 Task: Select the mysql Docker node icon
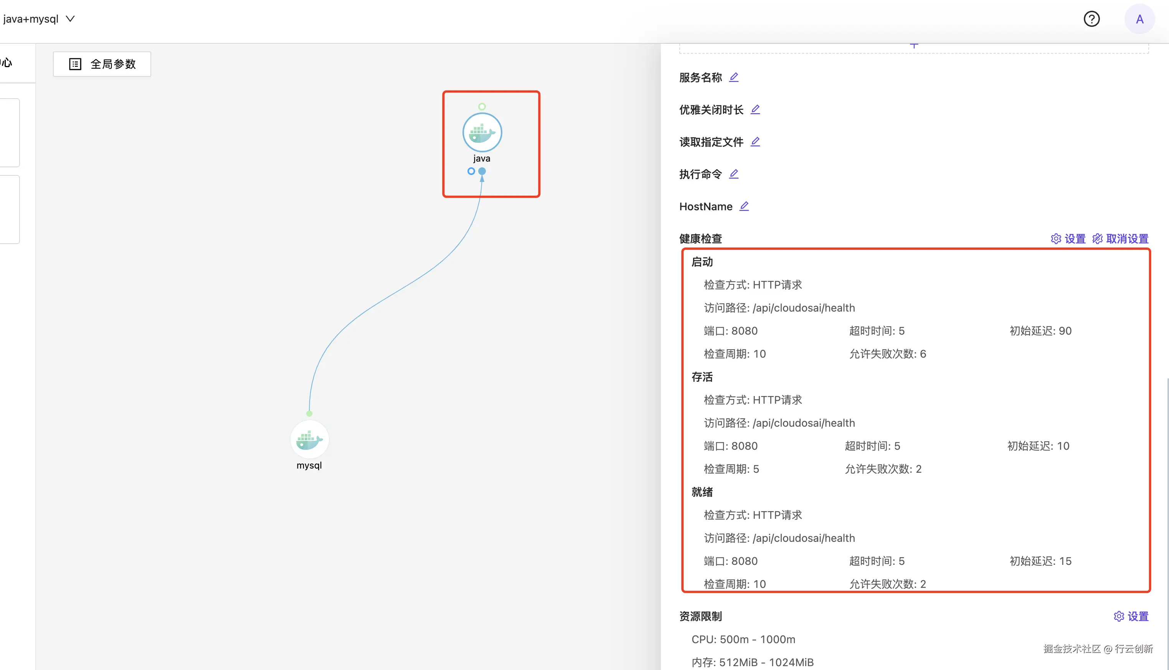309,439
